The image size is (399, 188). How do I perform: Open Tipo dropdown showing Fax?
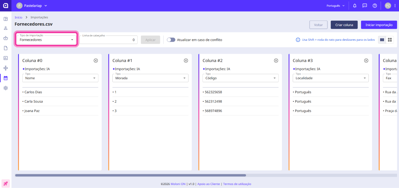[x=390, y=78]
